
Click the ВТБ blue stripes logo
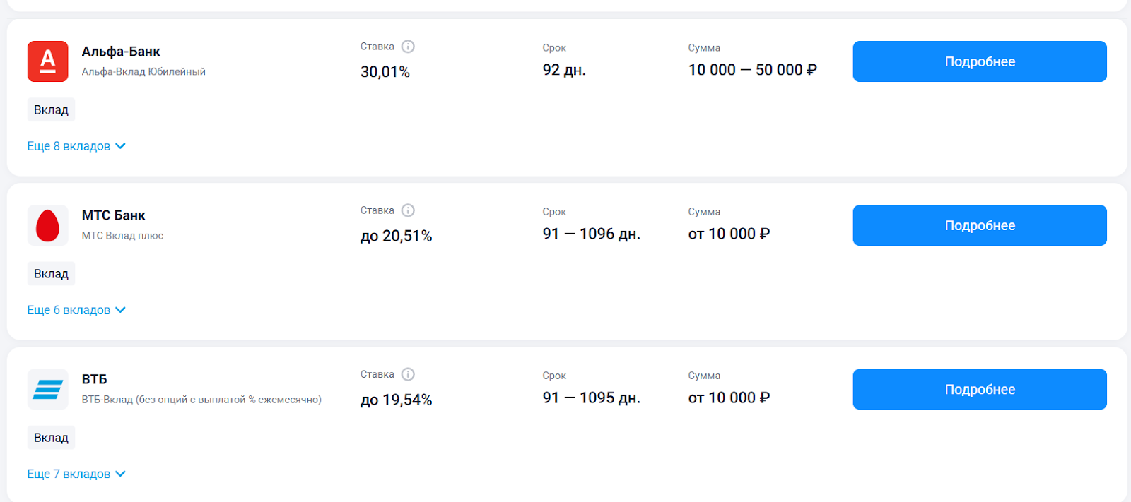click(x=48, y=389)
